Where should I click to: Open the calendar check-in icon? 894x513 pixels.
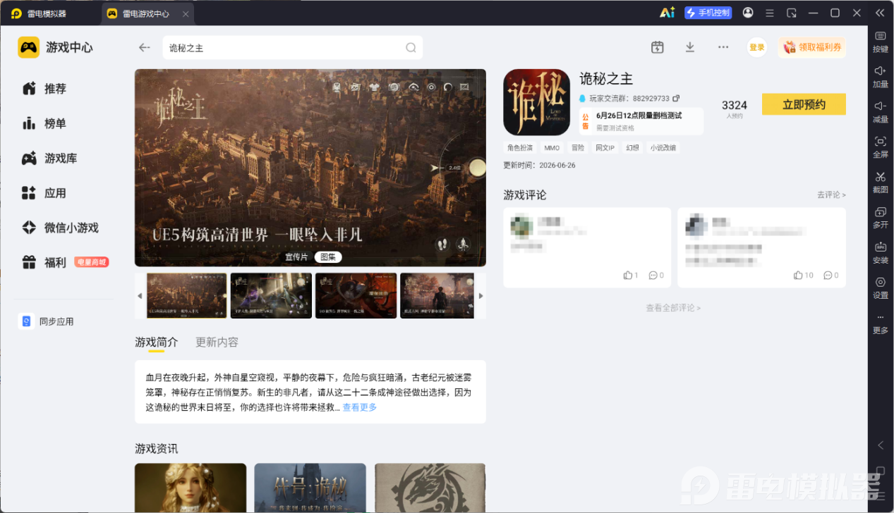coord(657,47)
